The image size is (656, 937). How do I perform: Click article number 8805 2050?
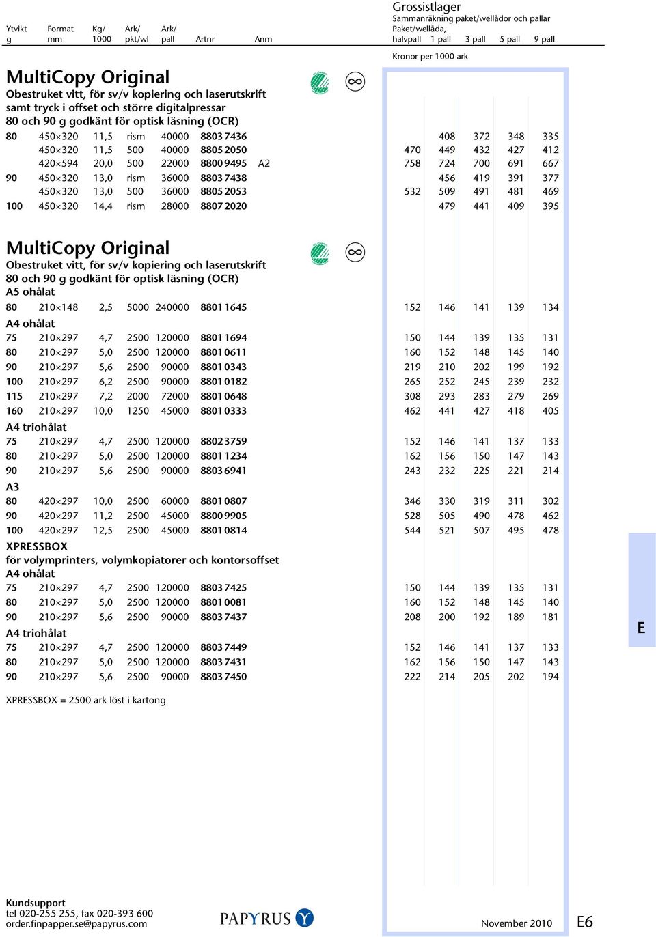click(x=223, y=150)
